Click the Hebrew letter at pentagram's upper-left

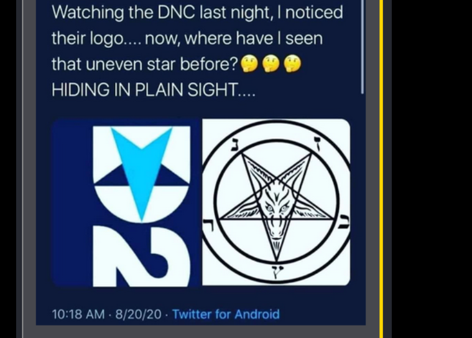(235, 144)
